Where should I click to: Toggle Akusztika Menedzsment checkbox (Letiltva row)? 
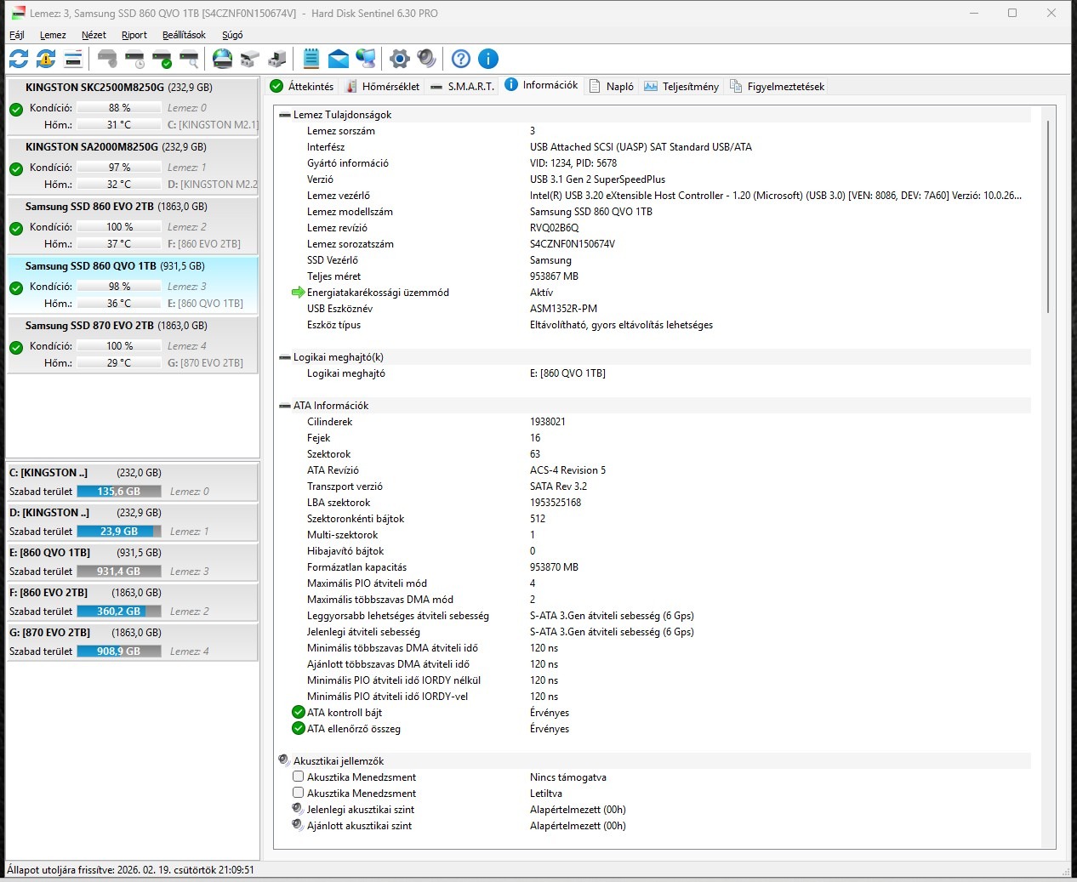tap(298, 793)
